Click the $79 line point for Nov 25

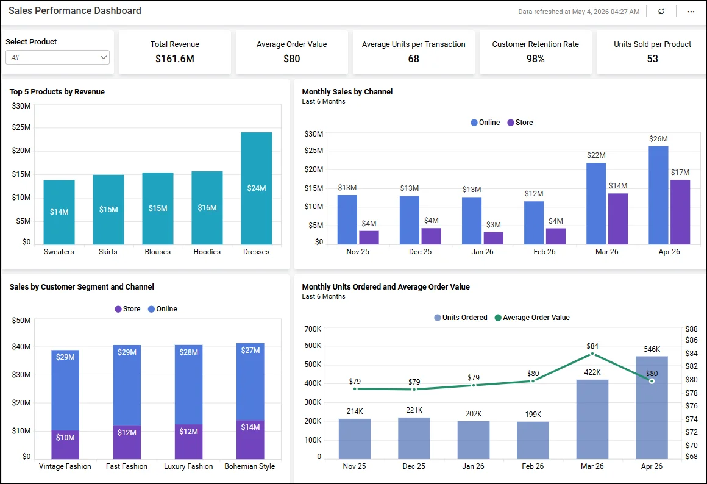click(355, 389)
